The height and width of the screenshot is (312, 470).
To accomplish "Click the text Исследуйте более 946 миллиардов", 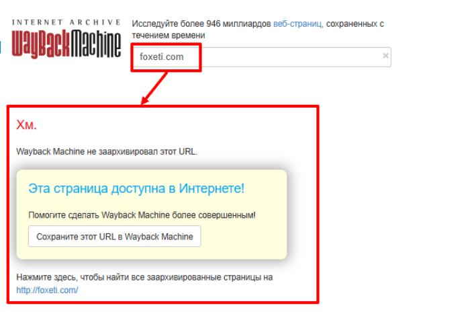I will pyautogui.click(x=201, y=24).
